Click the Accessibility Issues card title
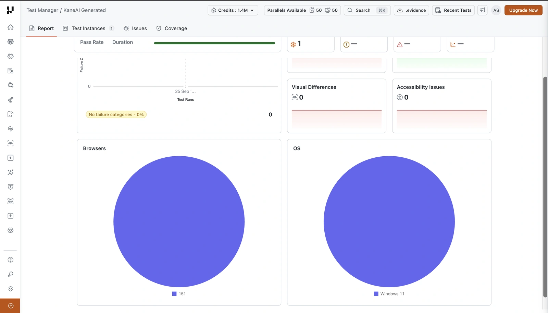The height and width of the screenshot is (313, 548). [x=421, y=87]
